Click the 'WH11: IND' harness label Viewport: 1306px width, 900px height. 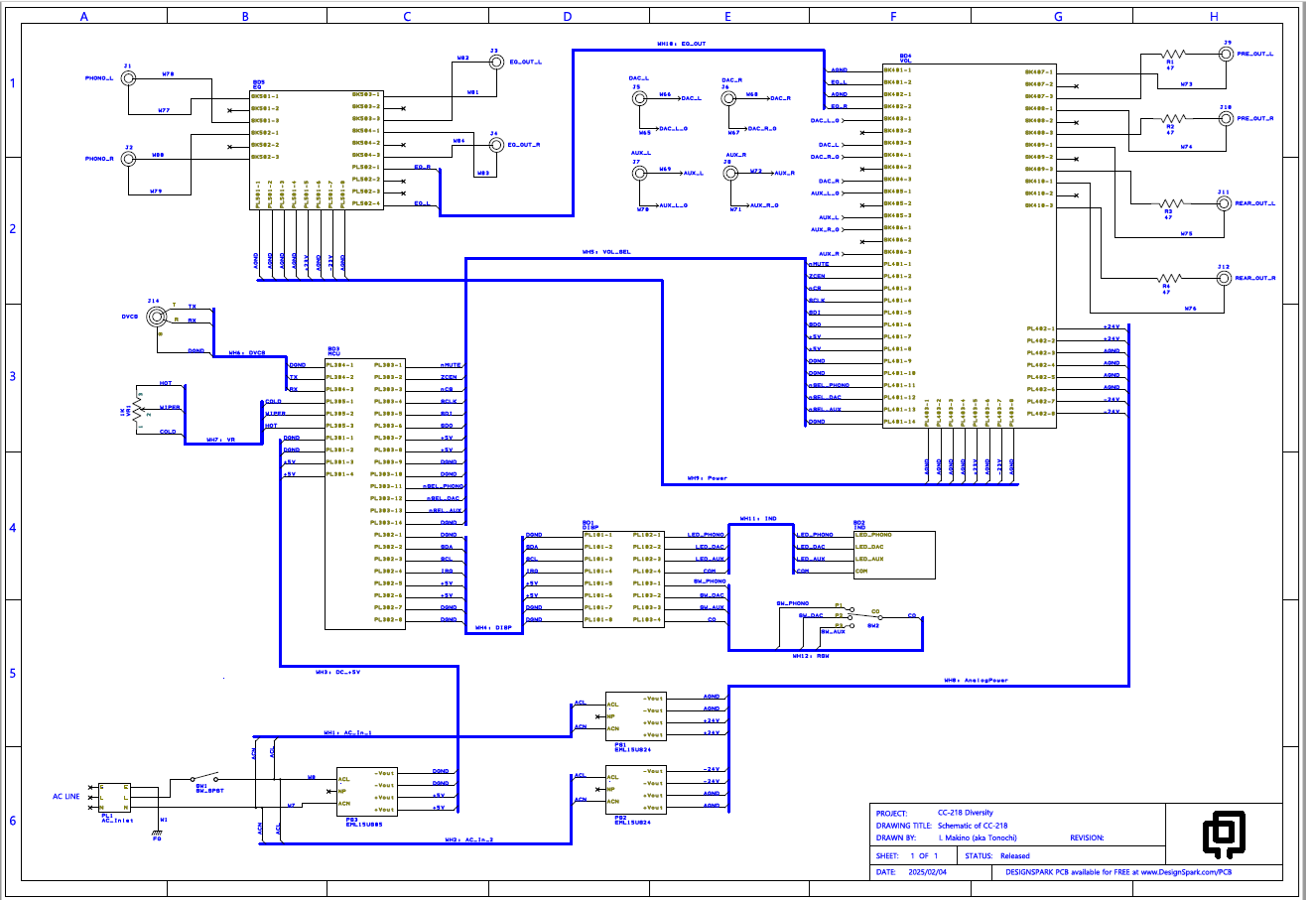click(757, 518)
